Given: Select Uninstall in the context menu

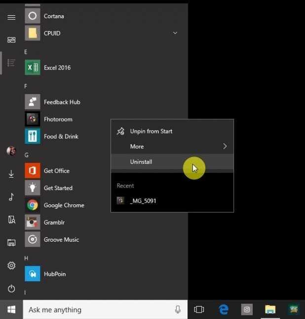Looking at the screenshot, I should [141, 161].
